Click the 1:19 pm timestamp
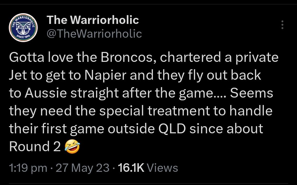Image resolution: width=297 pixels, height=185 pixels. click(x=28, y=168)
